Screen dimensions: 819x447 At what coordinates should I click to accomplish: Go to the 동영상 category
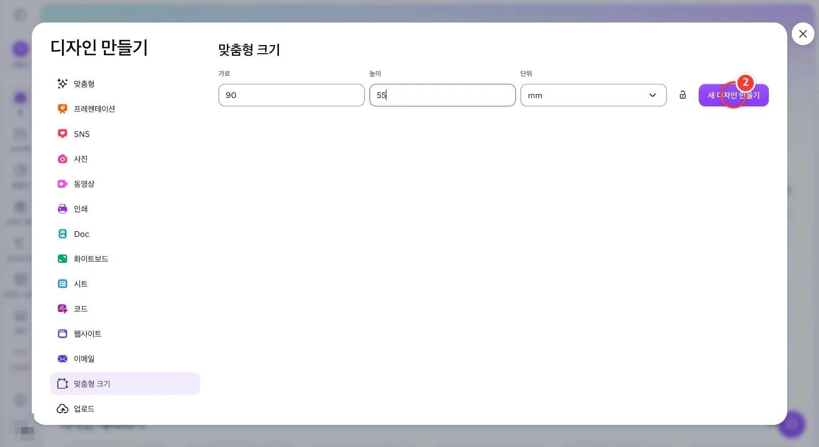click(x=84, y=184)
